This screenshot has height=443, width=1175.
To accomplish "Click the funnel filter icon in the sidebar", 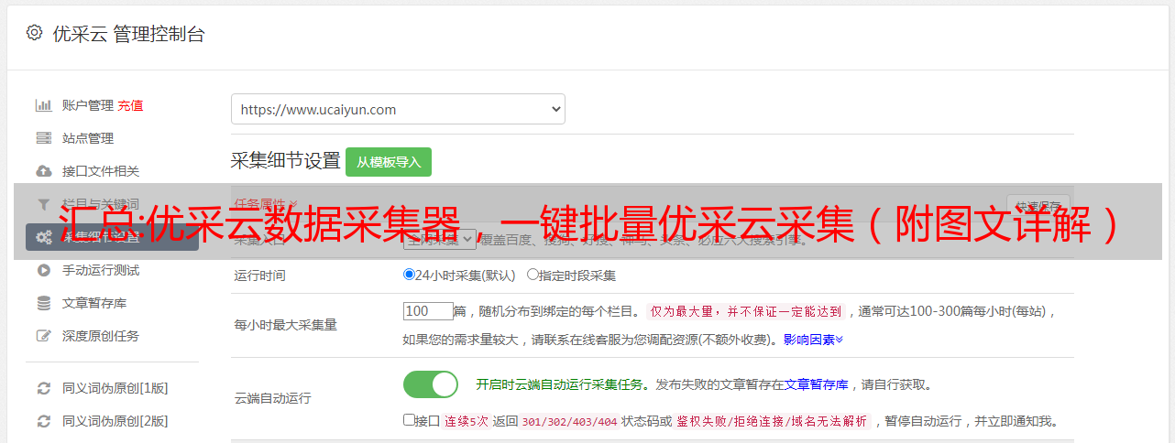I will [x=43, y=204].
